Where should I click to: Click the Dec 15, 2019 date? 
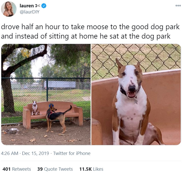click(35, 153)
